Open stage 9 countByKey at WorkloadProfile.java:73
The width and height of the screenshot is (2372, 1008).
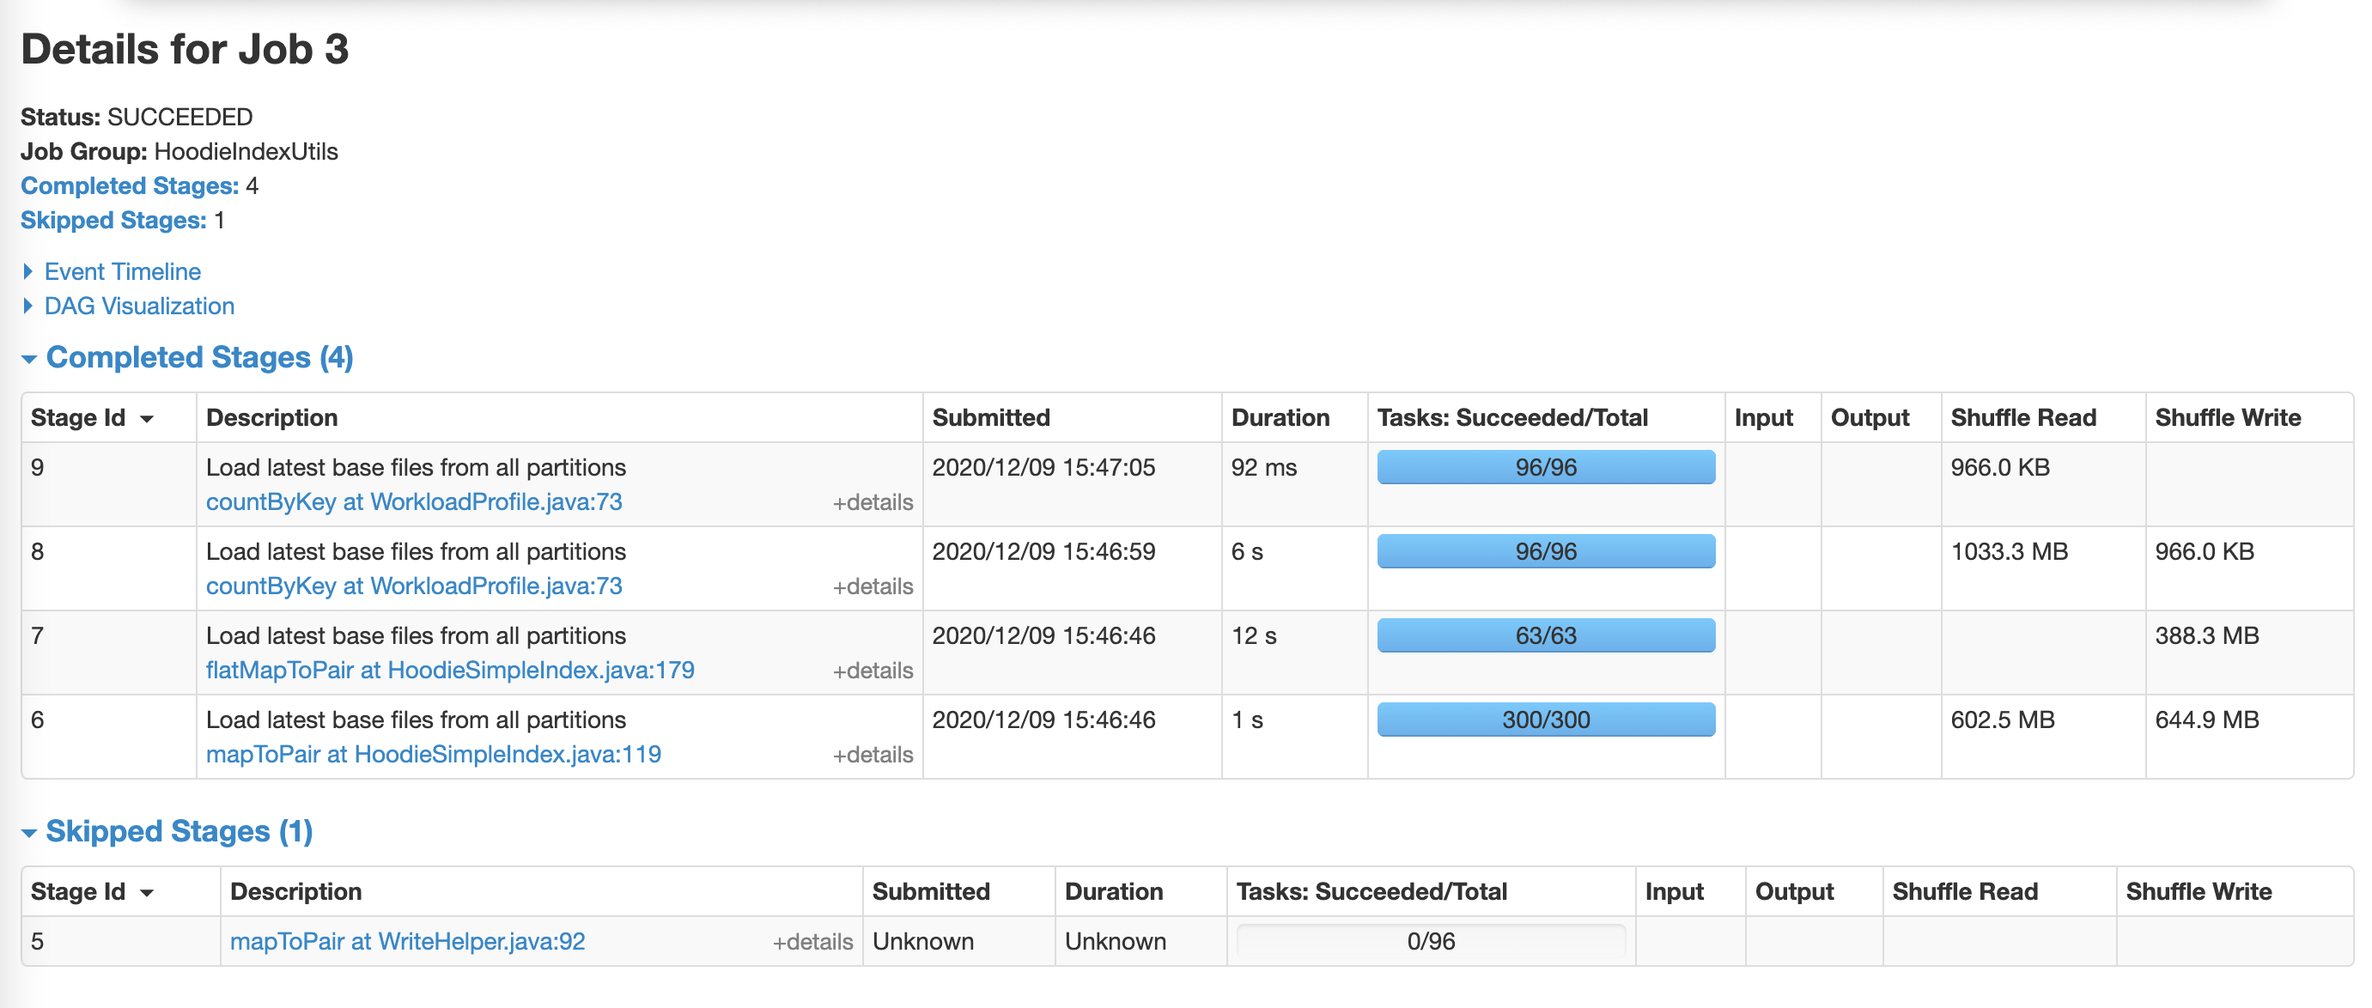(x=413, y=501)
